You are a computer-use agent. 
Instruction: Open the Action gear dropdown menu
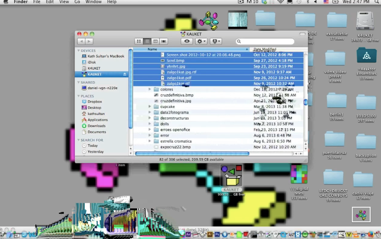201,41
